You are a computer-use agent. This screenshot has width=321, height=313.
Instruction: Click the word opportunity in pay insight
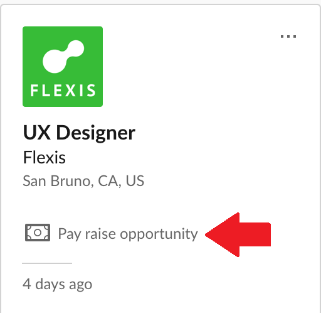point(159,234)
